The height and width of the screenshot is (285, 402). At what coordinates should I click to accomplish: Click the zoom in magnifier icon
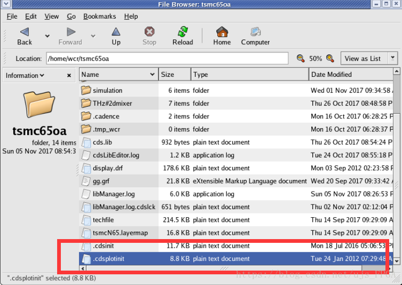point(330,58)
